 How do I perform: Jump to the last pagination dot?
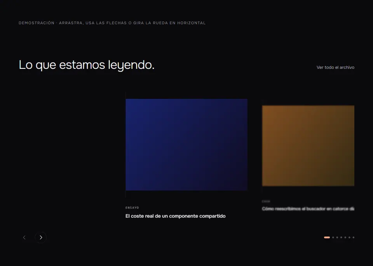[x=354, y=238]
